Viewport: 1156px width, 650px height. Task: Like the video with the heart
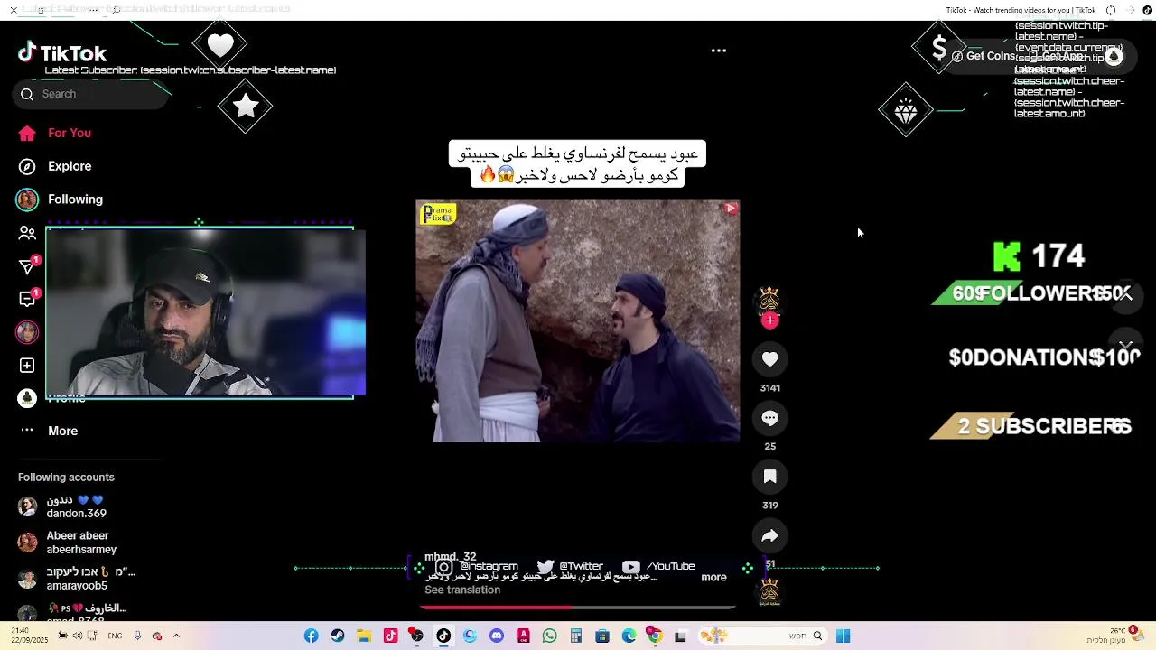click(x=769, y=359)
